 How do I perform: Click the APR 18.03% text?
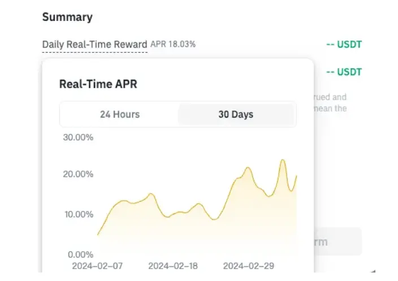[173, 44]
